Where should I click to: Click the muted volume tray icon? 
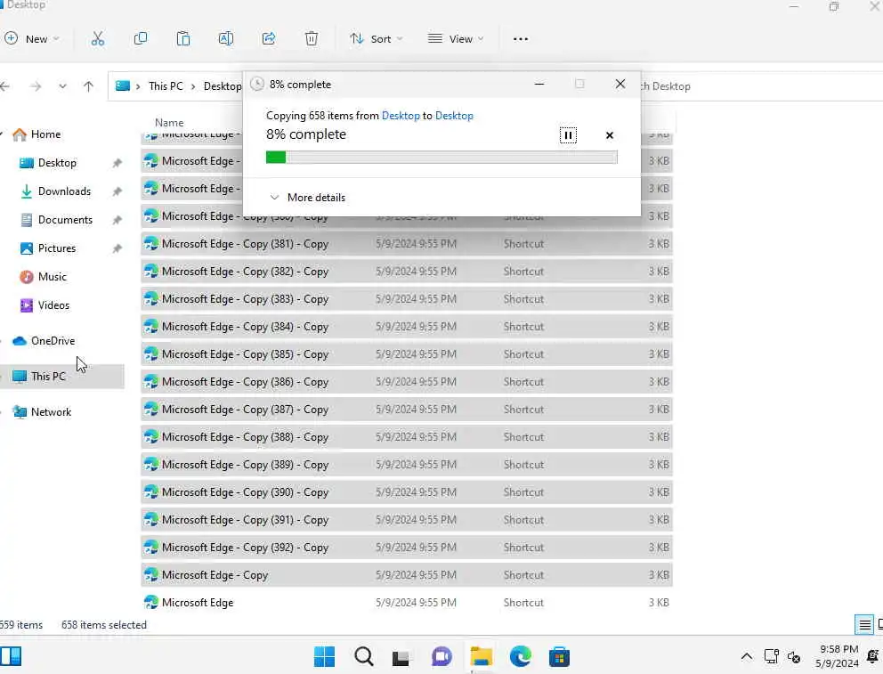click(x=794, y=656)
